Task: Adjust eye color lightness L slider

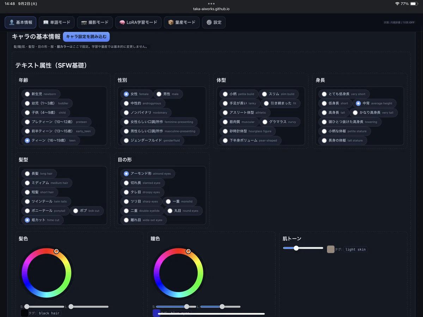Action: tap(220, 306)
